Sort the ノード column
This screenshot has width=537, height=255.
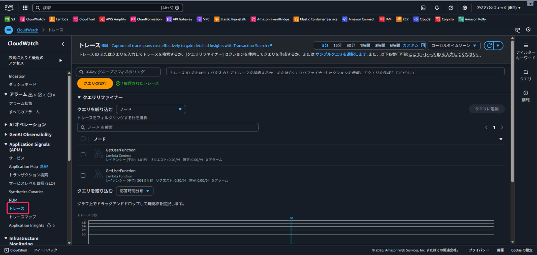(x=501, y=139)
